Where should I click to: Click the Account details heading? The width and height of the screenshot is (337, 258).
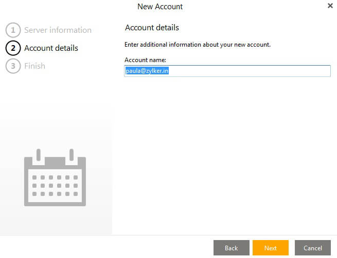(152, 28)
